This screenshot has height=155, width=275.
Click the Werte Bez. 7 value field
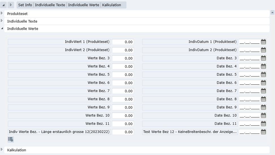[123, 91]
